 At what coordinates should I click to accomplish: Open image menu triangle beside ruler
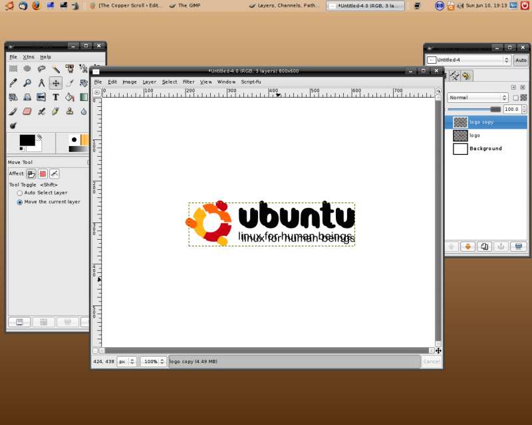pos(97,92)
